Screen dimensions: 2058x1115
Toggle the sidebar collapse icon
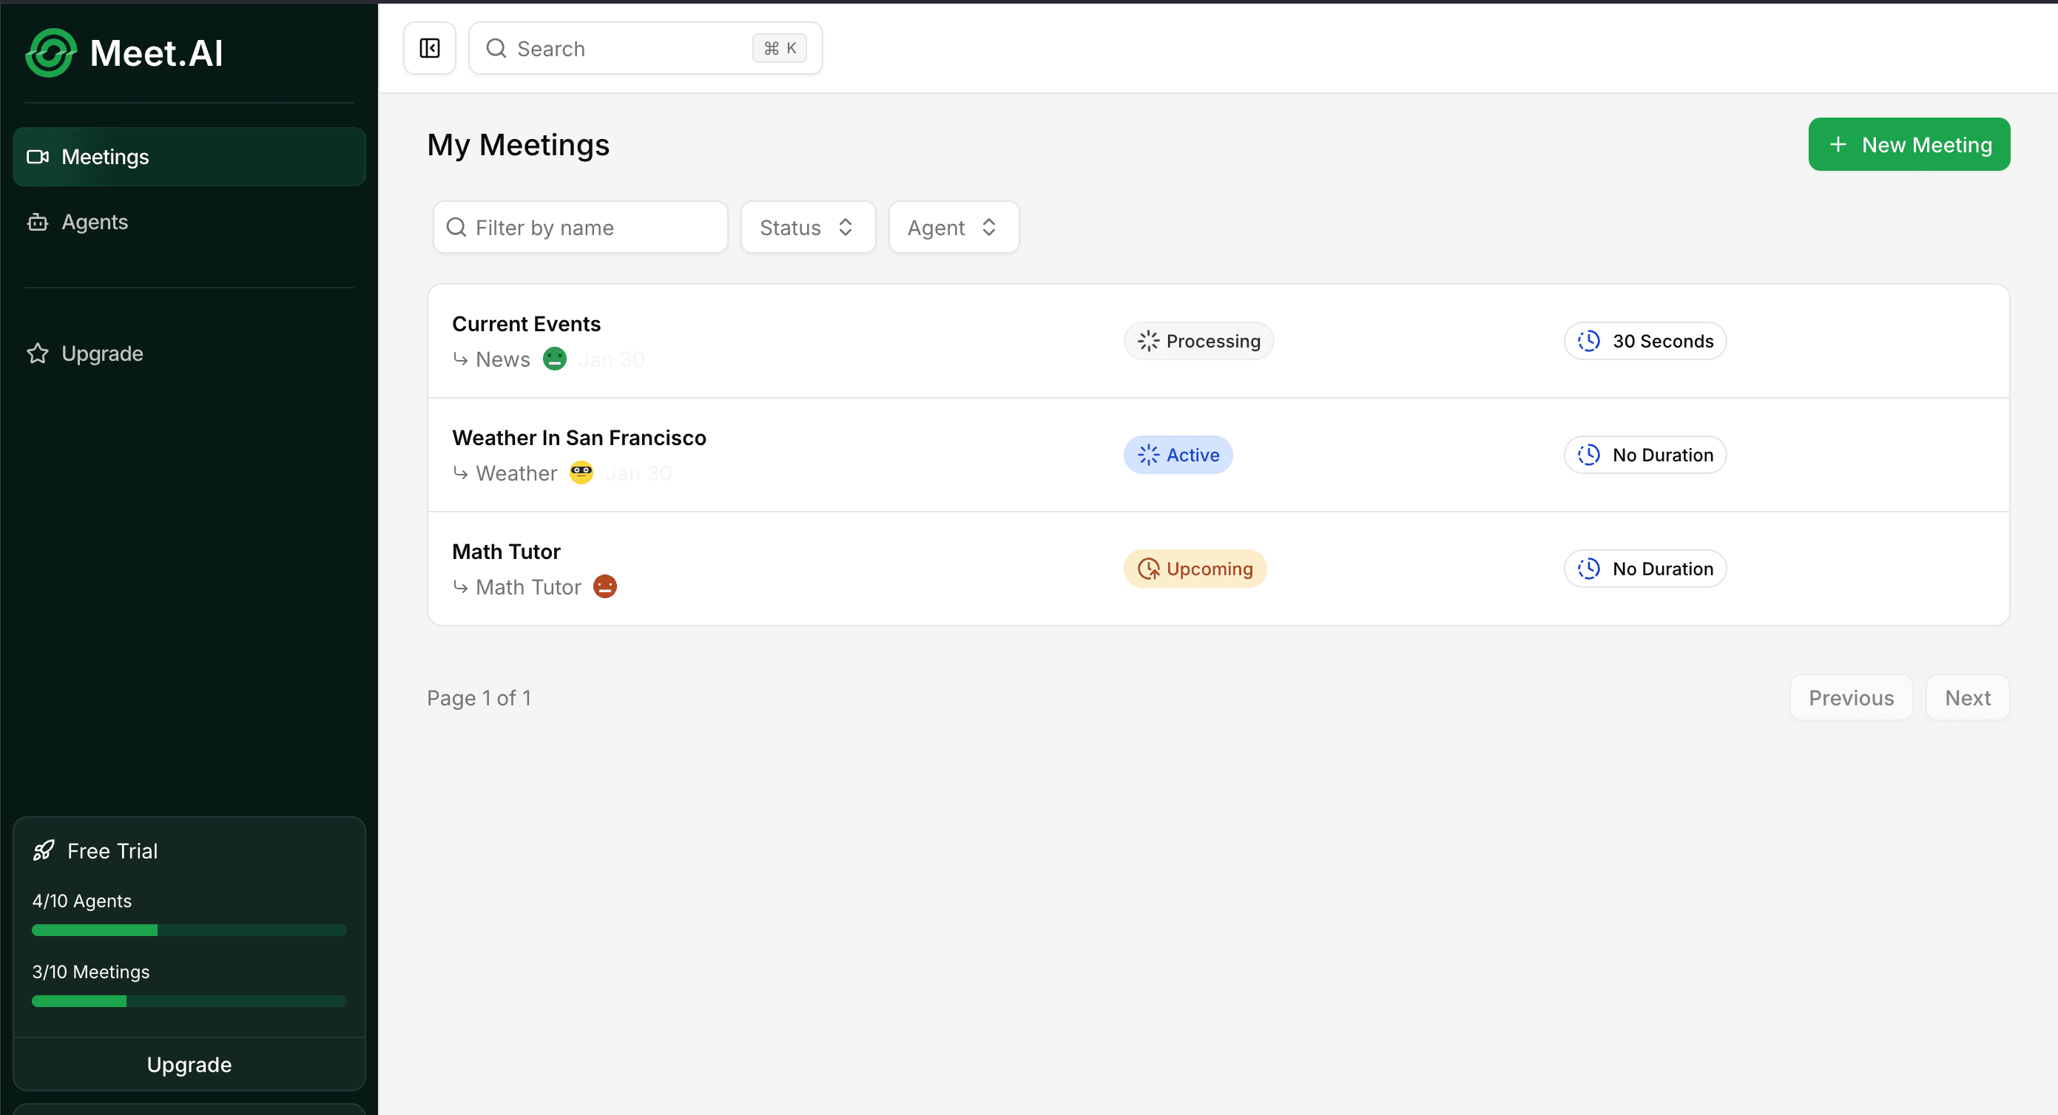(430, 49)
